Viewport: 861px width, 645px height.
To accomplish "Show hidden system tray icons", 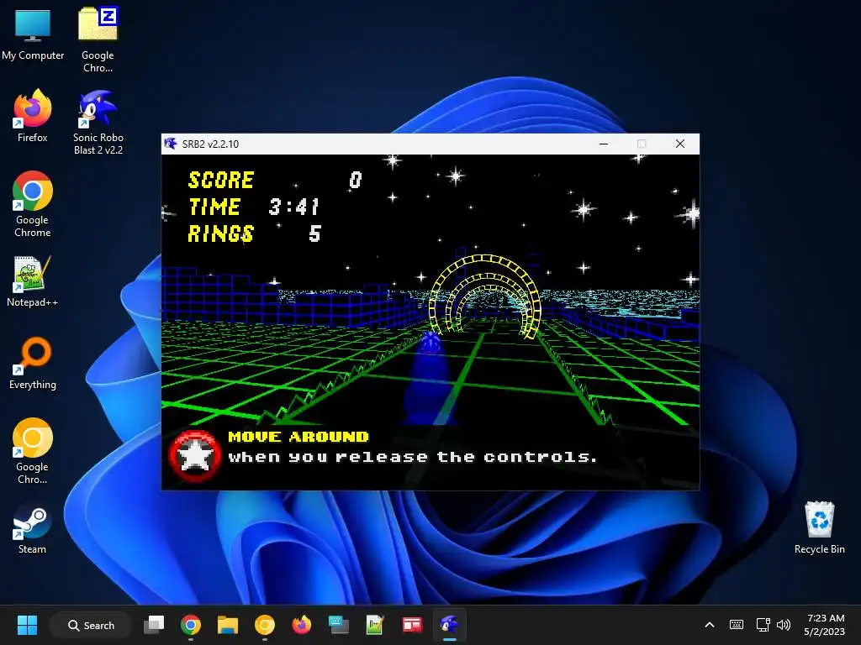I will tap(710, 625).
